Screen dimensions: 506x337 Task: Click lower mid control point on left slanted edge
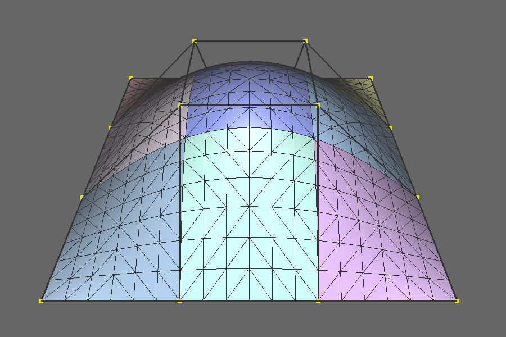[82, 197]
